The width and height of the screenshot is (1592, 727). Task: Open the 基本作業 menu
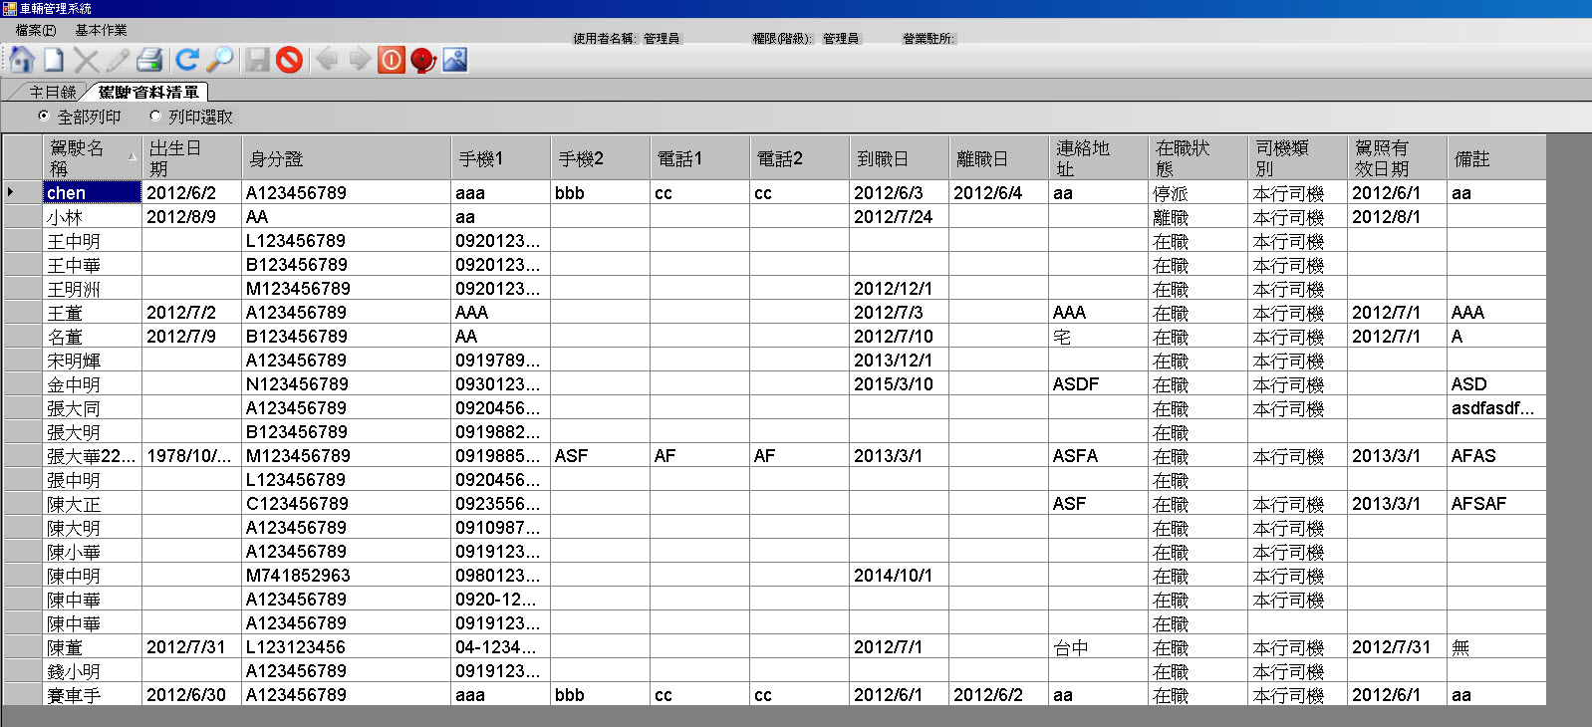coord(101,31)
